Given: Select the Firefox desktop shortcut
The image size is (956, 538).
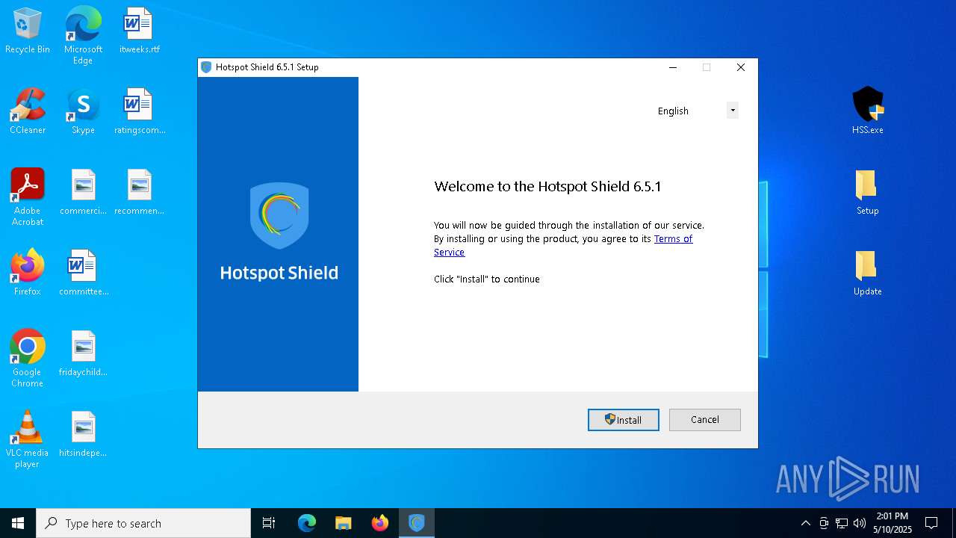Looking at the screenshot, I should pyautogui.click(x=28, y=273).
